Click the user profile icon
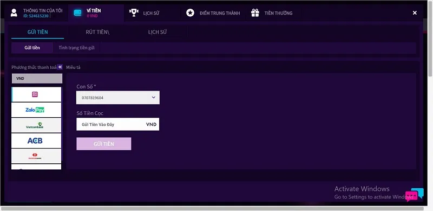This screenshot has width=433, height=211. point(14,12)
